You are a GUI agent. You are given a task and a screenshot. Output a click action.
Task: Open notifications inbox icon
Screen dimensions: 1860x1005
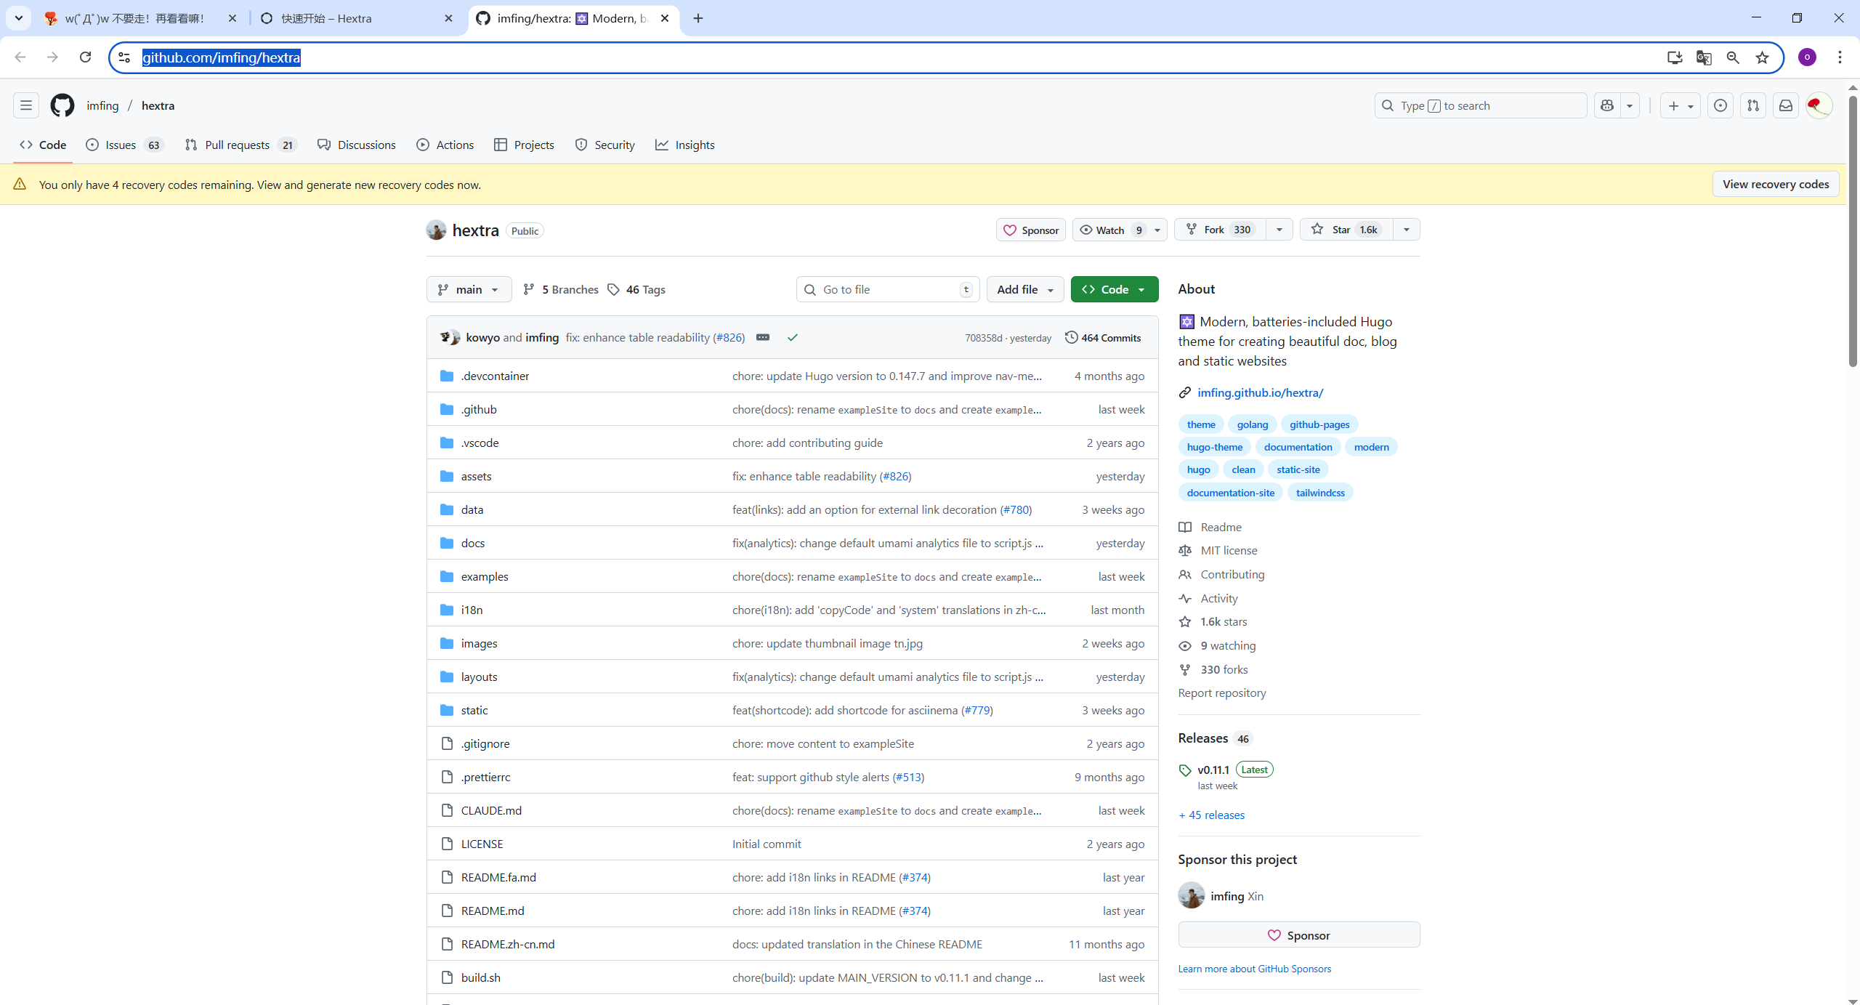point(1785,105)
